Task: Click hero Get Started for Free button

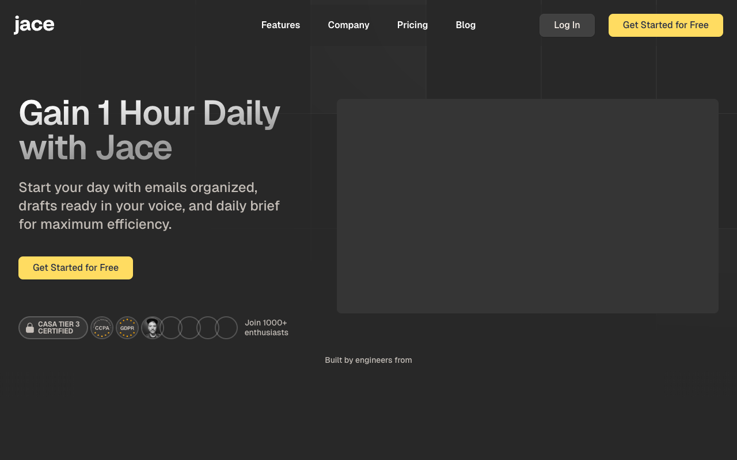Action: [x=75, y=268]
